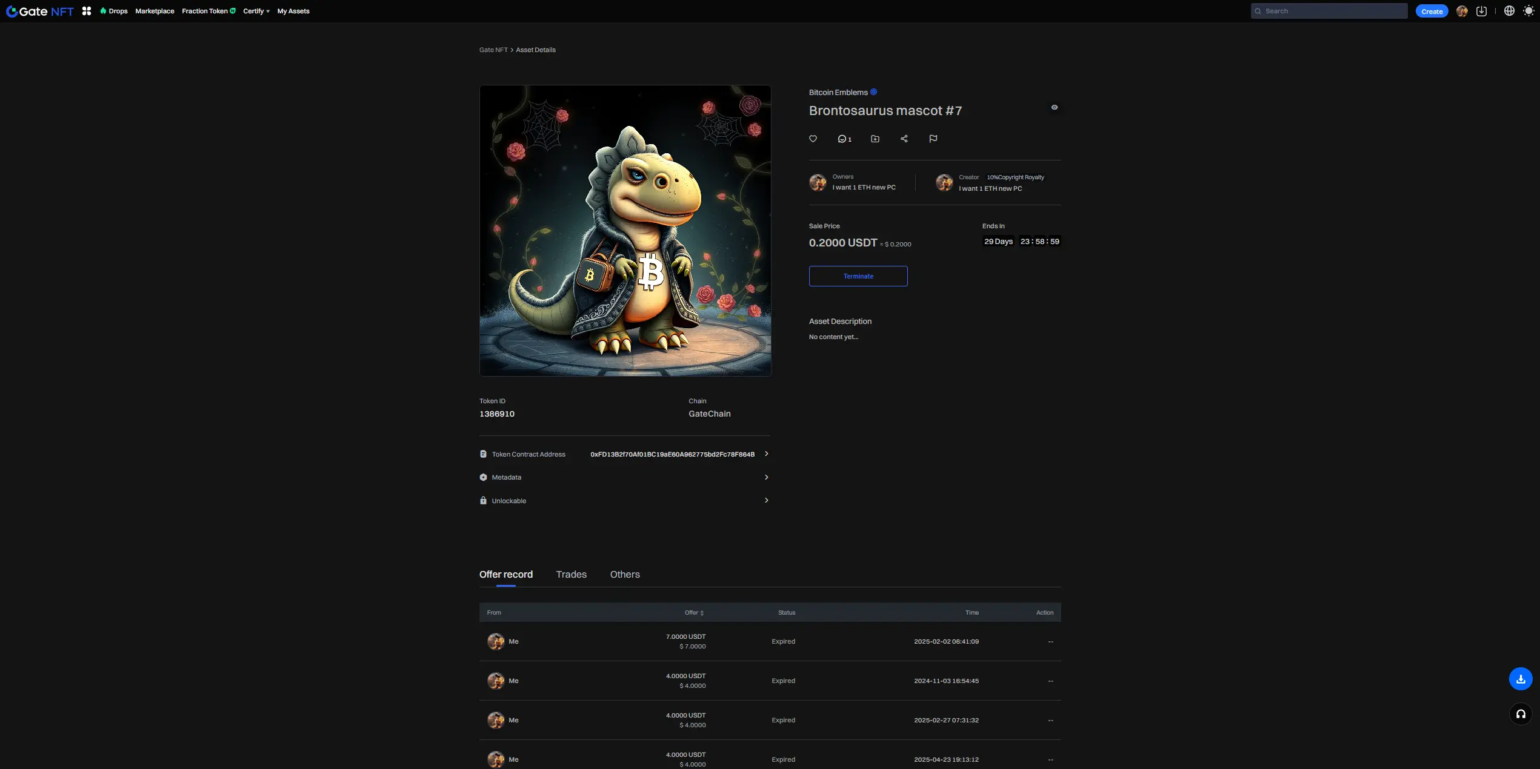Open the apps grid icon

point(87,11)
